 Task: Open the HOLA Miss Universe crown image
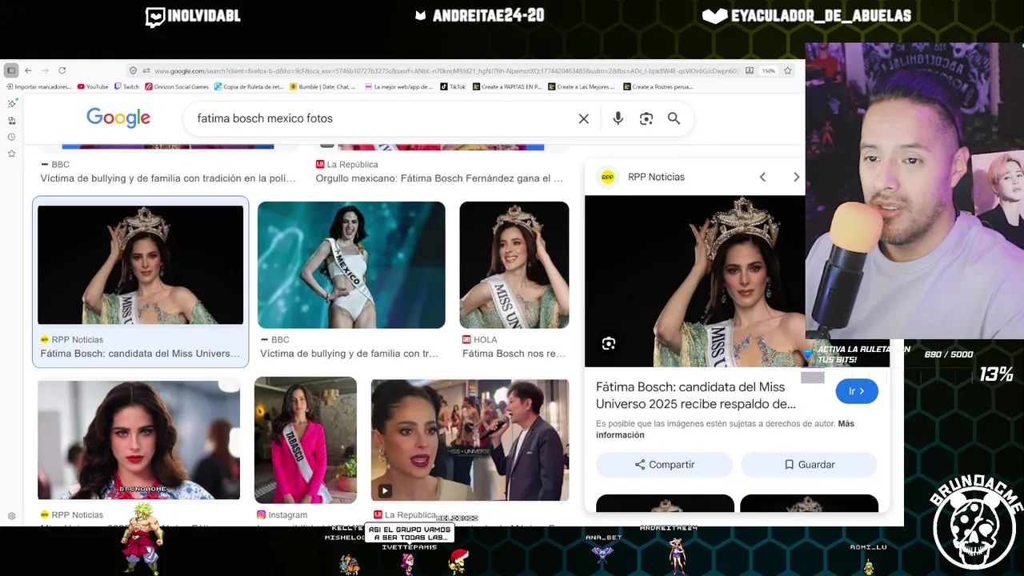point(514,265)
